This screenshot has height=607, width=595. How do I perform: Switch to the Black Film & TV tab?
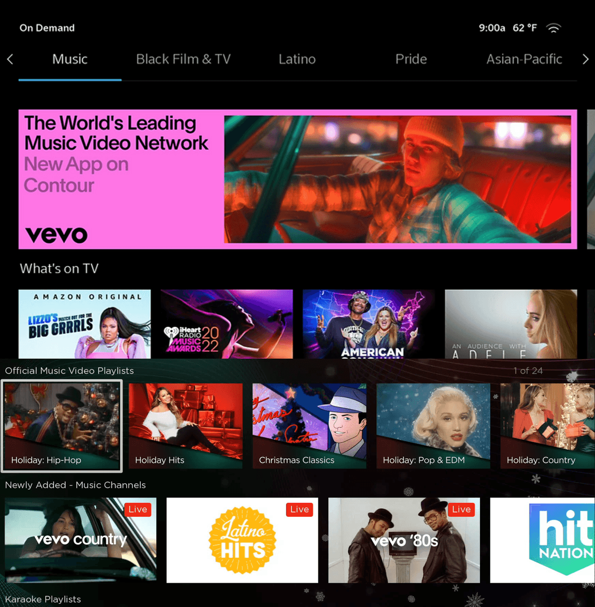[183, 59]
